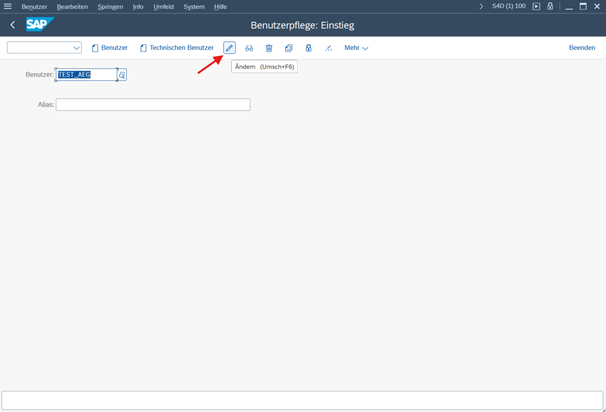Click into the Benutzer input field
Screen dimensions: 606x412
[x=87, y=75]
